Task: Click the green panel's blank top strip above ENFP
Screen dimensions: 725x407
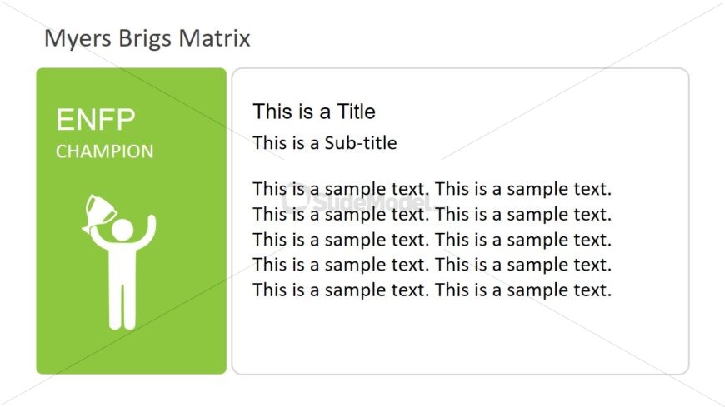Action: 132,86
